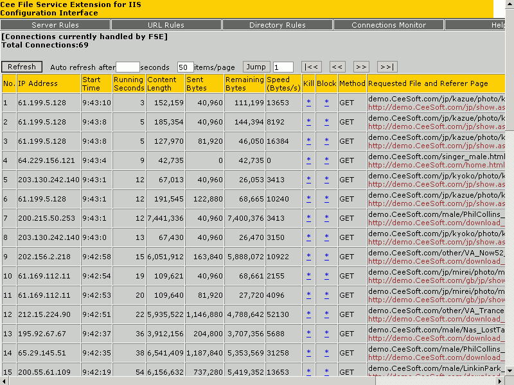514x385 pixels.
Task: Click the jump page number field
Action: (x=283, y=67)
